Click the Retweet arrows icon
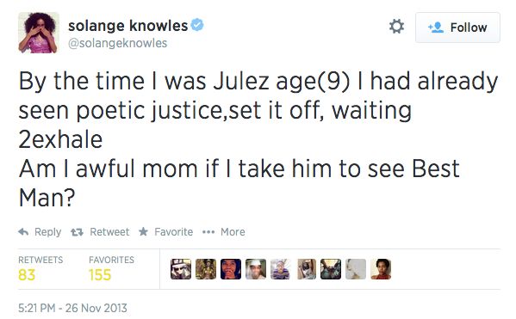The image size is (516, 319). (77, 232)
